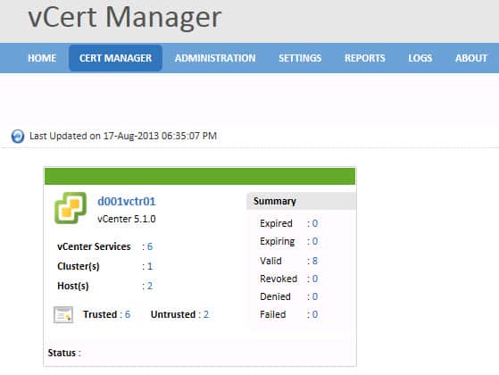The image size is (499, 375).
Task: Click the Expired count in Summary
Action: click(x=315, y=223)
